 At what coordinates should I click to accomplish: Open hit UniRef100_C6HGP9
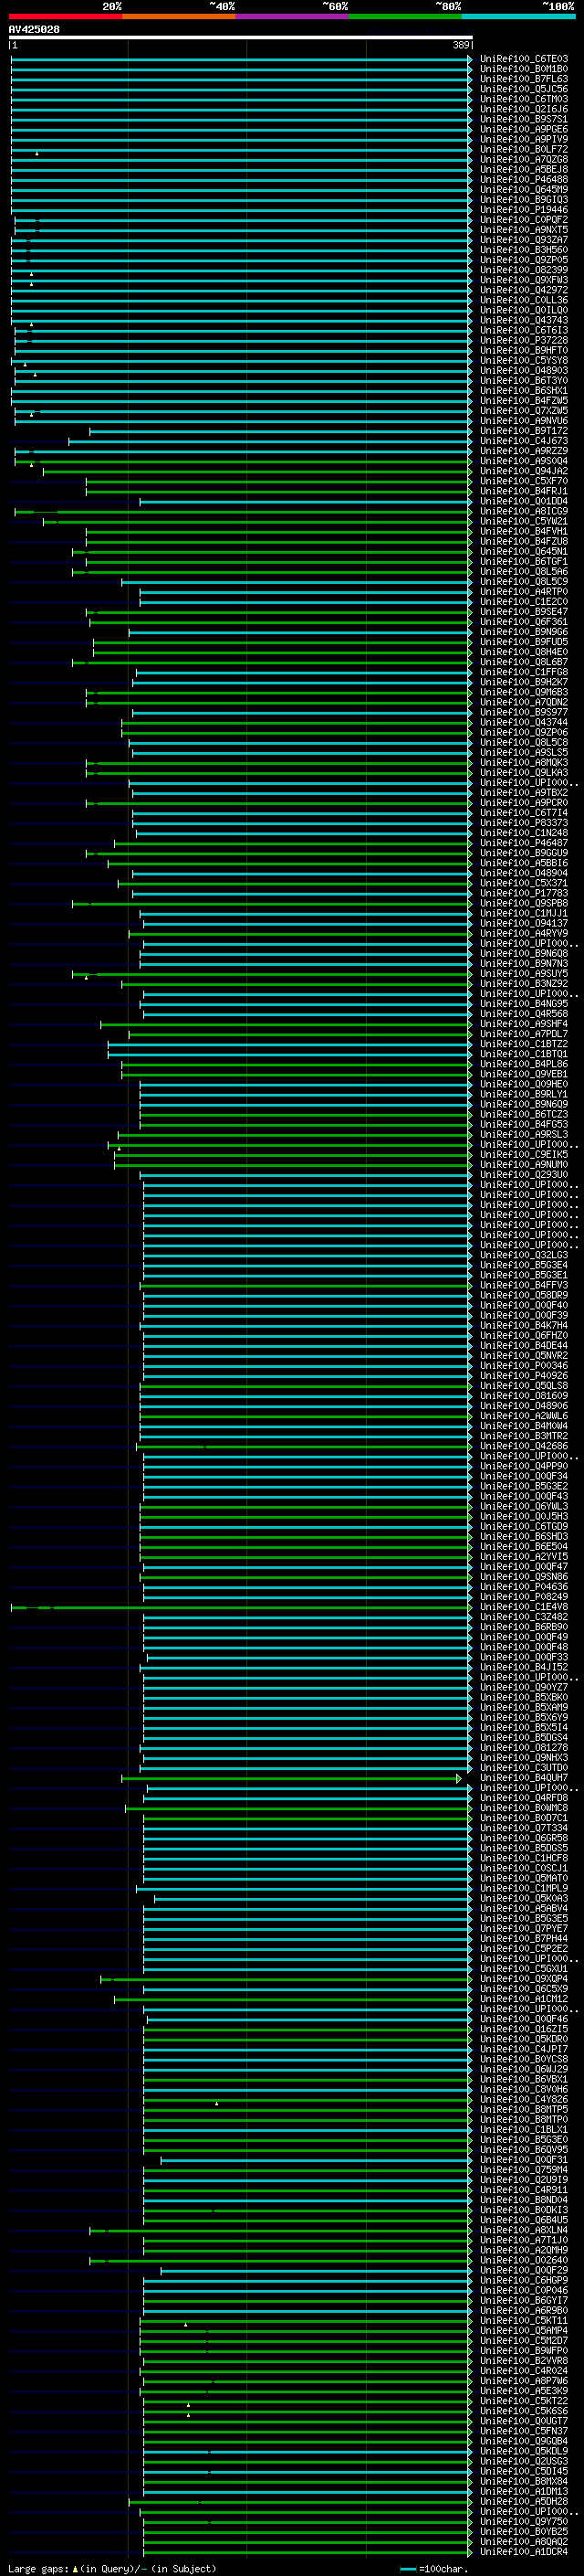click(524, 2280)
